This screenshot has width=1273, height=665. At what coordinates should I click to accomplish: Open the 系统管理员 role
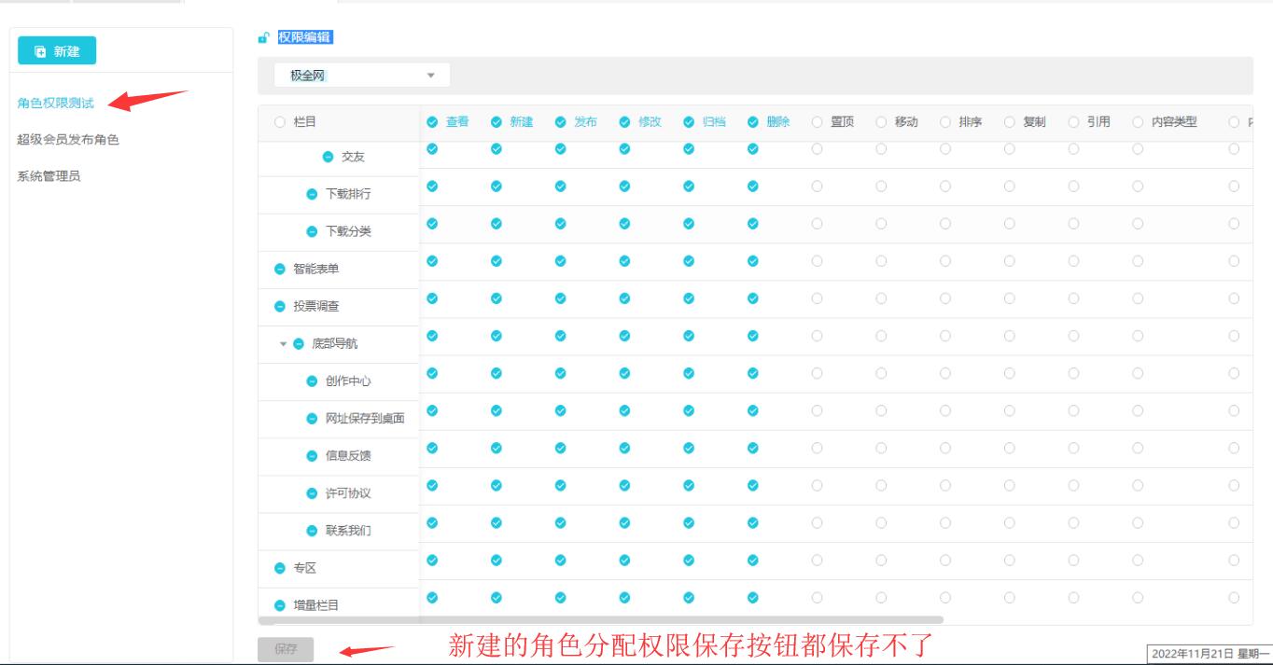[x=49, y=176]
